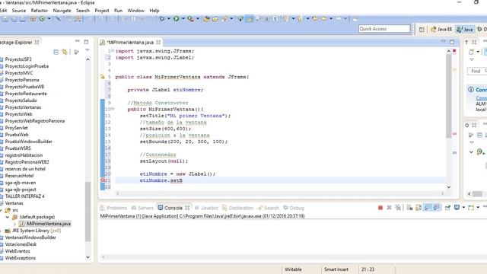487x274 pixels.
Task: Click Remove Launch gray X in Console
Action: coord(389,208)
